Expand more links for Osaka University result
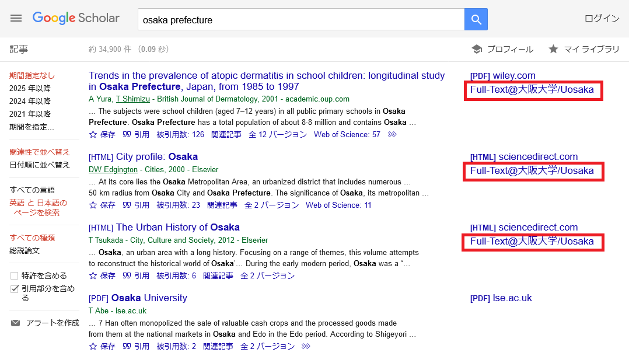 306,346
